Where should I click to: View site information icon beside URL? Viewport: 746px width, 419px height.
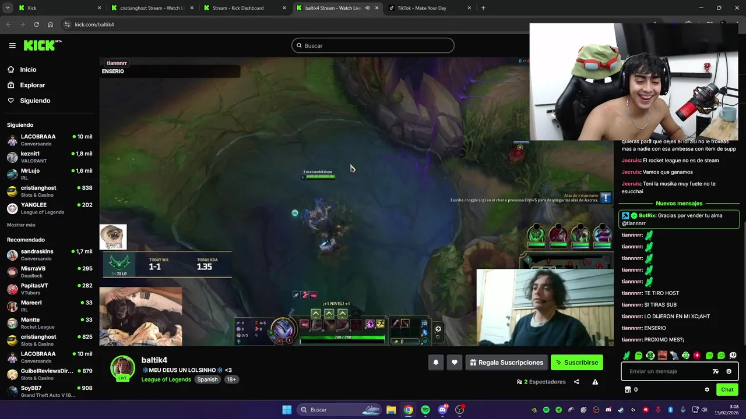tap(67, 24)
